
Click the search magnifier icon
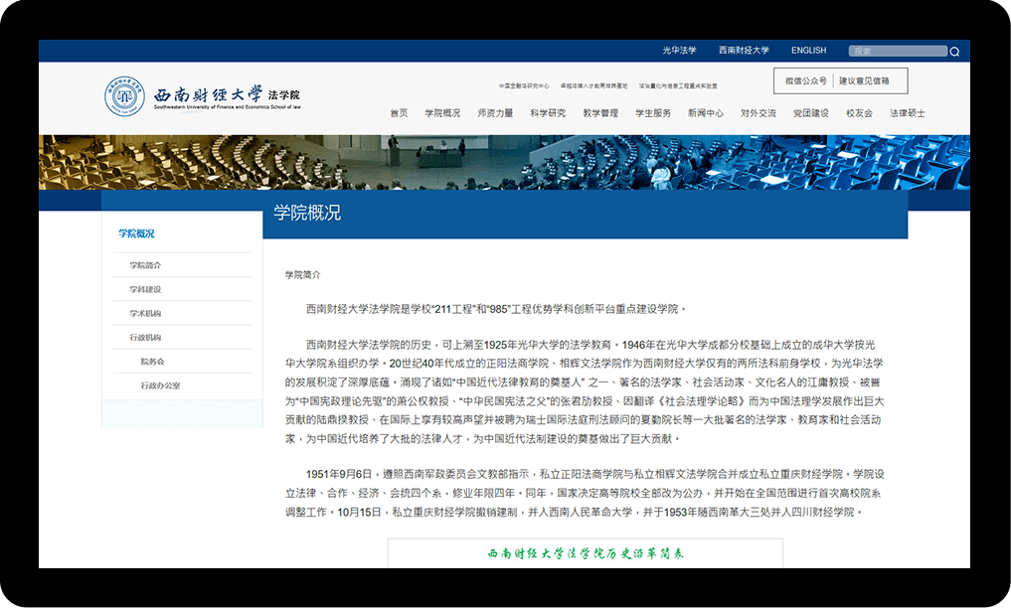pyautogui.click(x=954, y=52)
